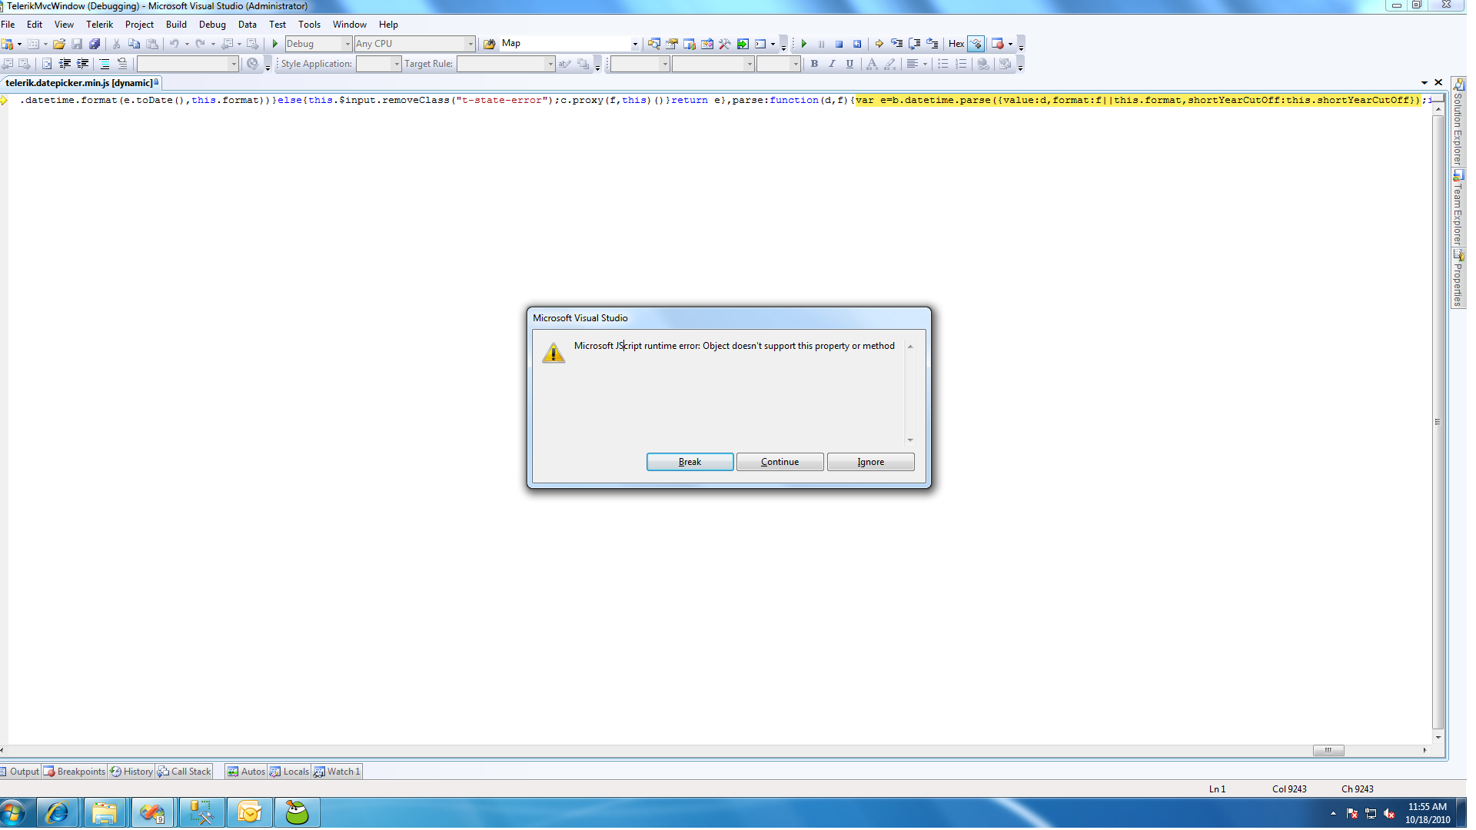Toggle Hex display mode
The height and width of the screenshot is (830, 1476).
(956, 44)
